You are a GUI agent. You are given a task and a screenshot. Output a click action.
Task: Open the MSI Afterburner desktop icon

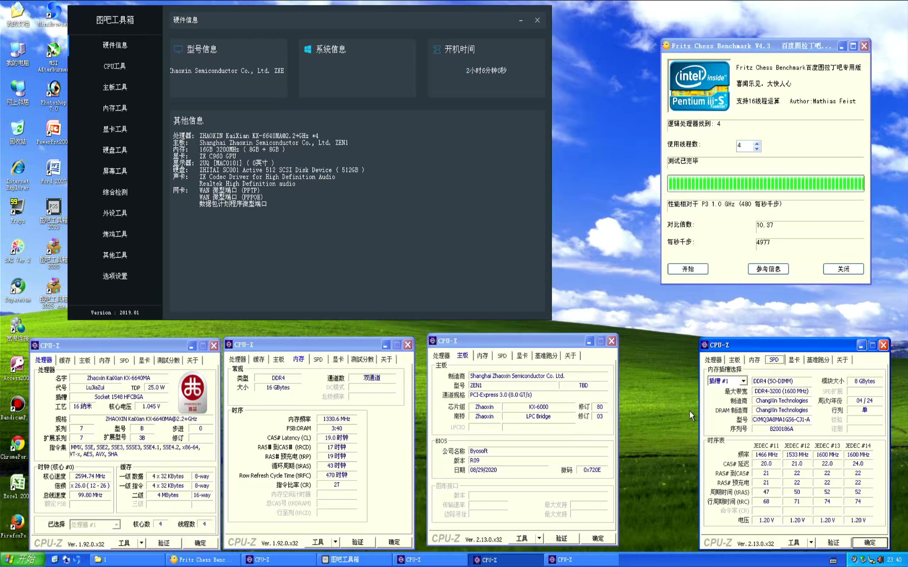[x=53, y=57]
